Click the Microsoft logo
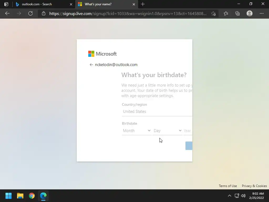 [x=102, y=54]
